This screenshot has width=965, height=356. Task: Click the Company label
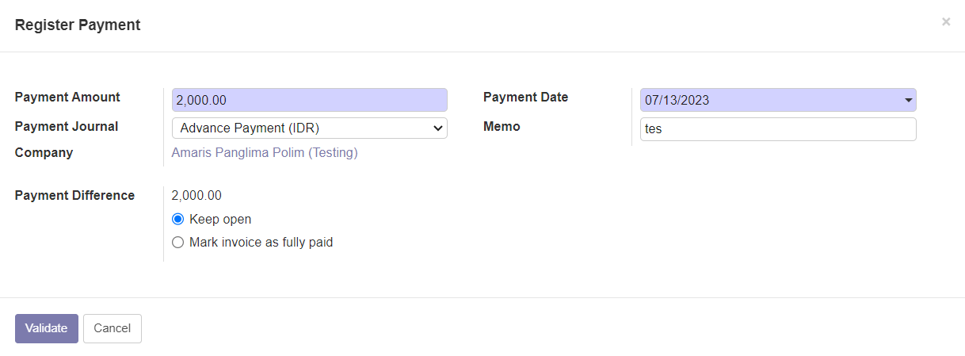(x=44, y=153)
